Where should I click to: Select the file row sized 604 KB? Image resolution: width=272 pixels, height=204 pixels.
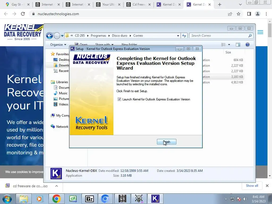(x=223, y=60)
